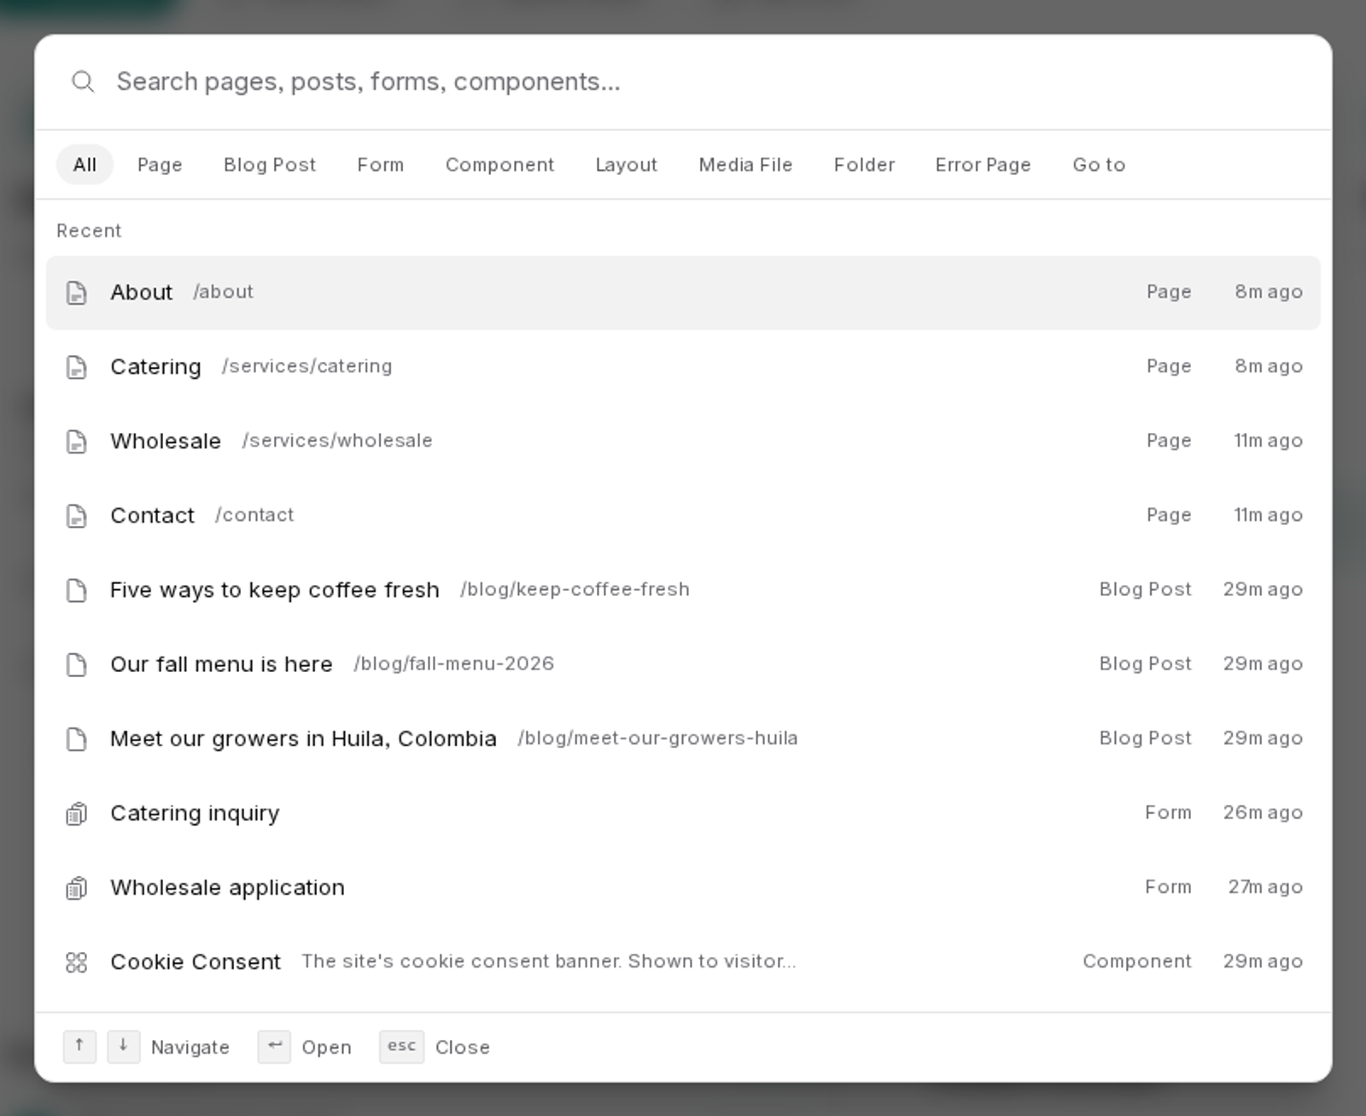The width and height of the screenshot is (1366, 1116).
Task: Open the Catering inquiry form
Action: [x=683, y=814]
